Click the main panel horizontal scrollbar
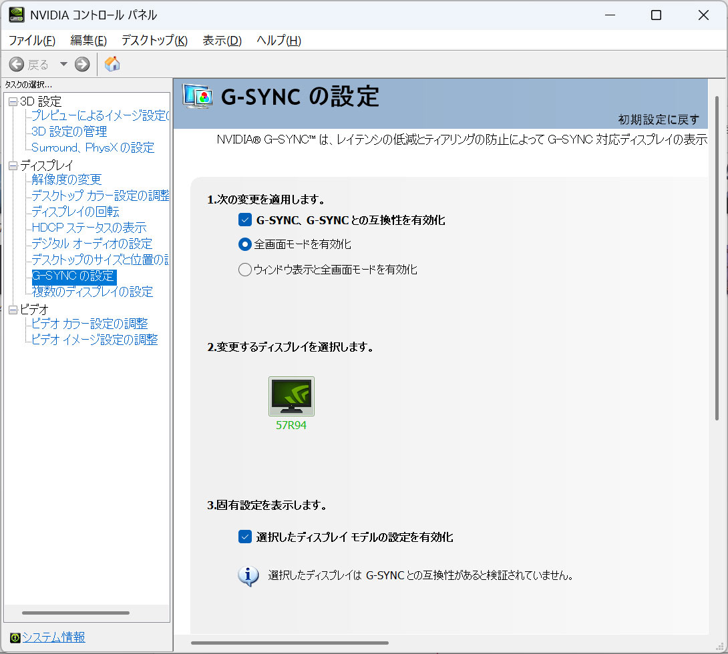 tap(290, 643)
